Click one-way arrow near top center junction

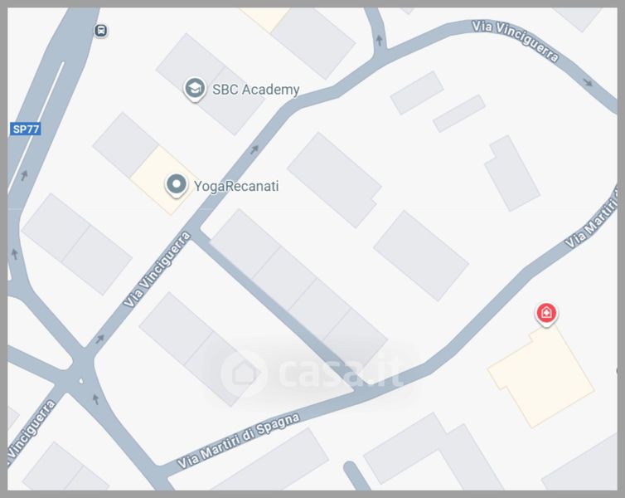pos(379,41)
